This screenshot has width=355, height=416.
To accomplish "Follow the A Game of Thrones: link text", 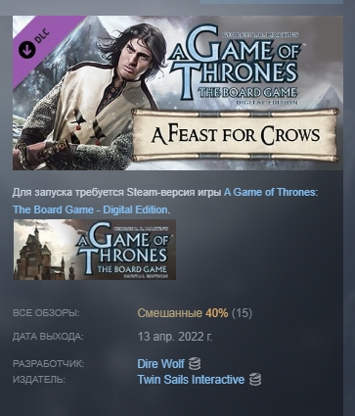I will click(271, 192).
